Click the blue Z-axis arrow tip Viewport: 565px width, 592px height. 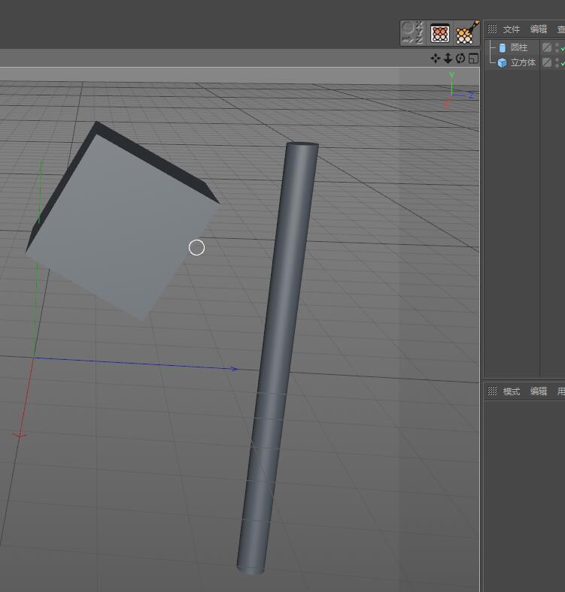(x=235, y=369)
